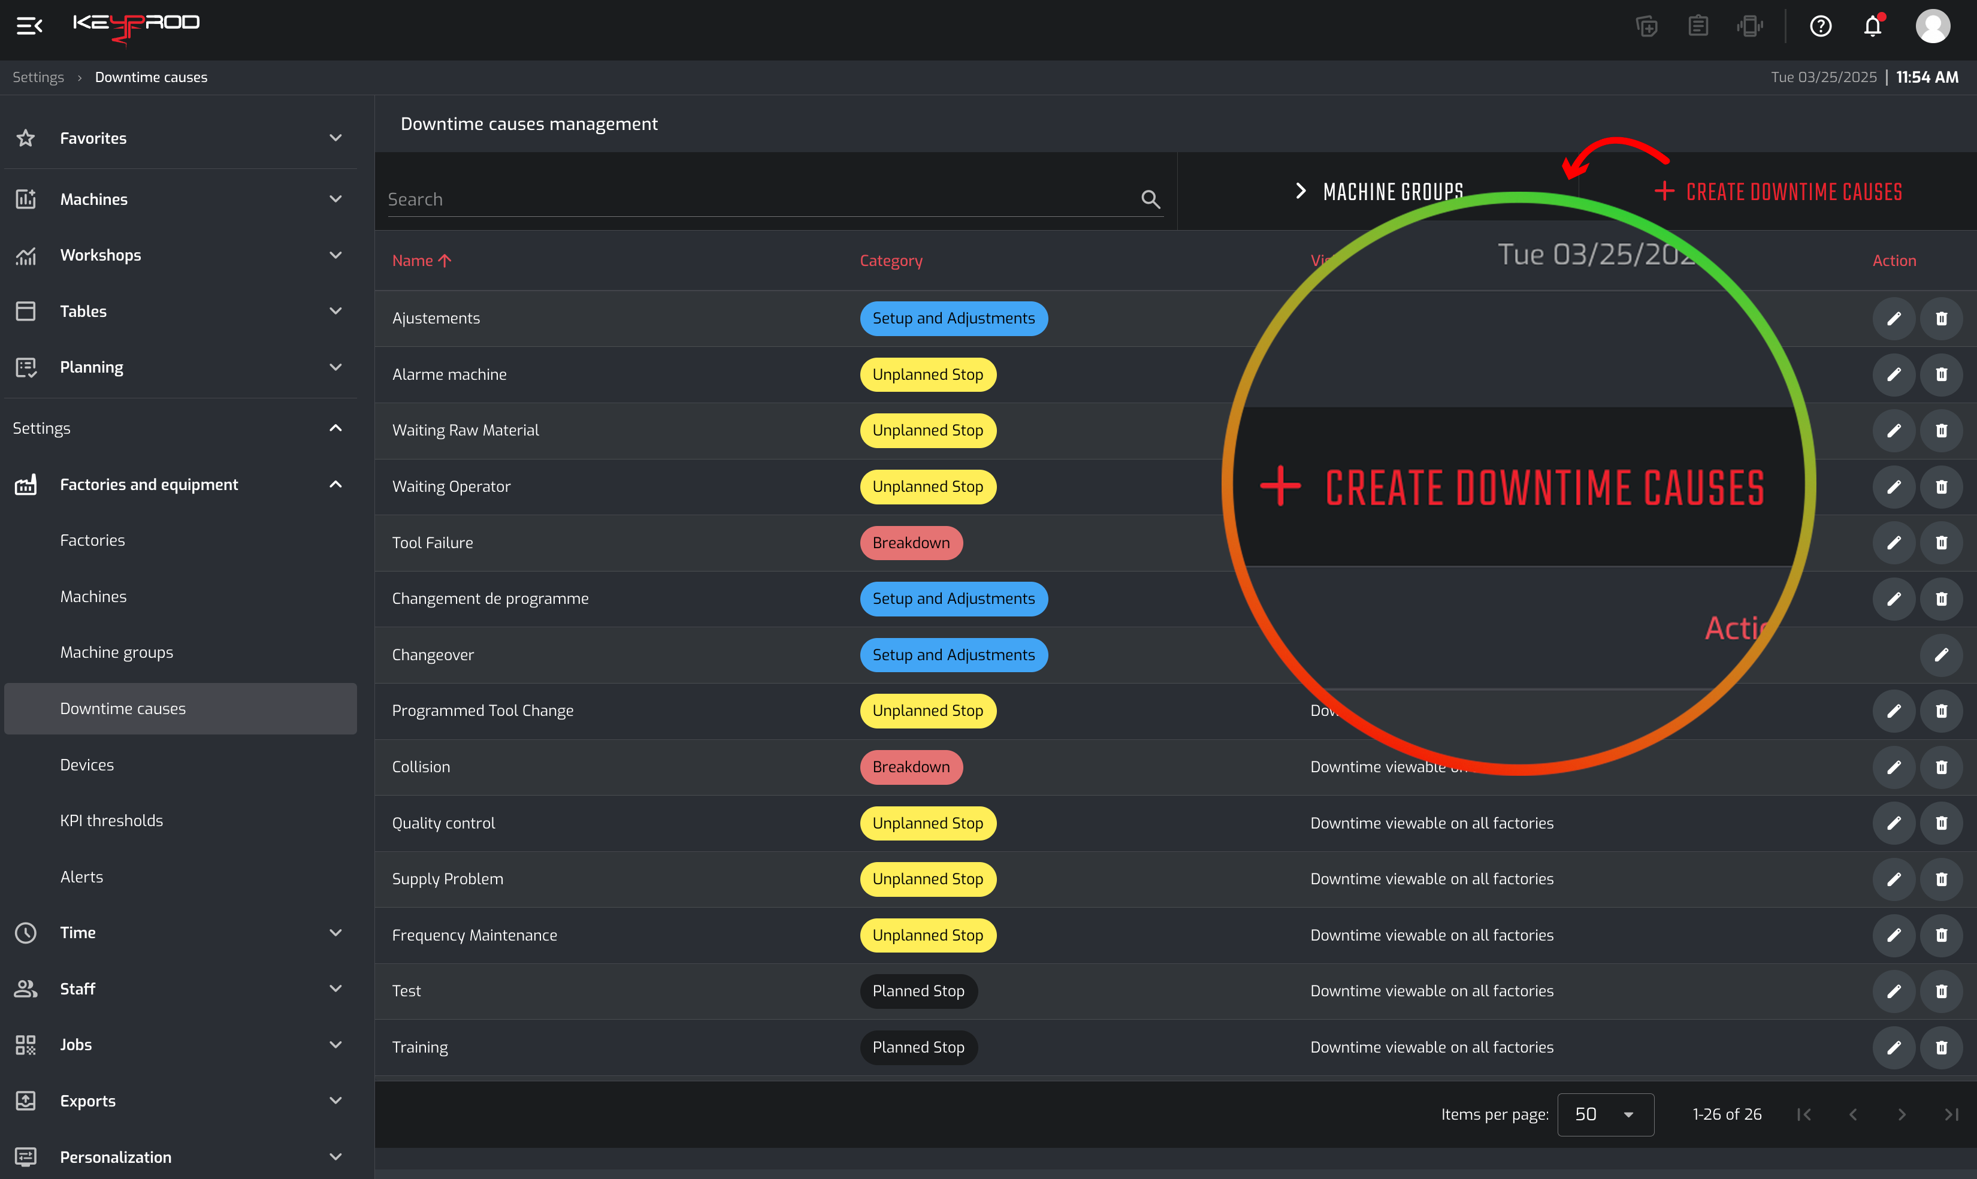Viewport: 1977px width, 1179px height.
Task: Click the device vibrate icon in top bar
Action: pos(1750,26)
